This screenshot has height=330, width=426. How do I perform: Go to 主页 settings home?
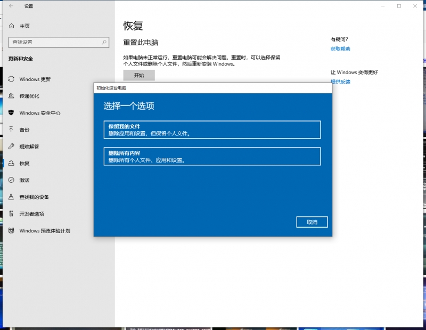(x=24, y=26)
